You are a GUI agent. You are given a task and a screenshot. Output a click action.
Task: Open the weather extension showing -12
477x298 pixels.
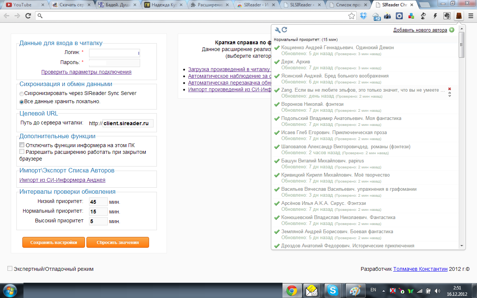[376, 16]
